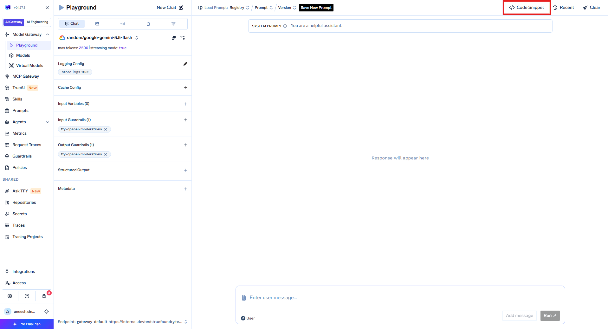Add an Output Guardrail with plus

(x=186, y=145)
